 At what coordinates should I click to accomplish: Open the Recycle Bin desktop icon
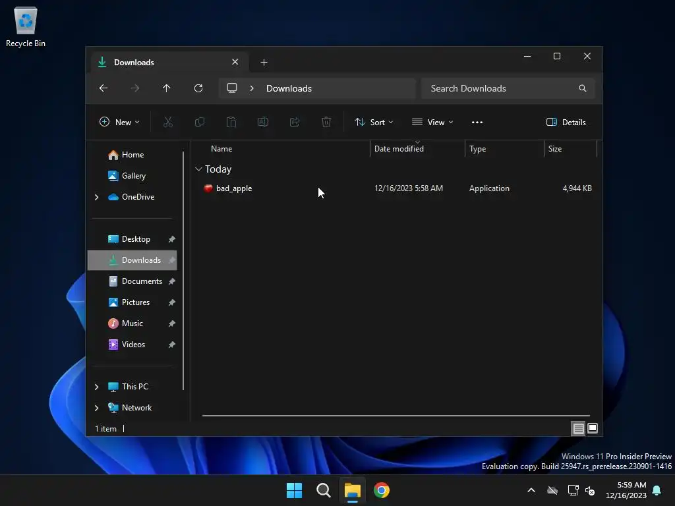(26, 26)
